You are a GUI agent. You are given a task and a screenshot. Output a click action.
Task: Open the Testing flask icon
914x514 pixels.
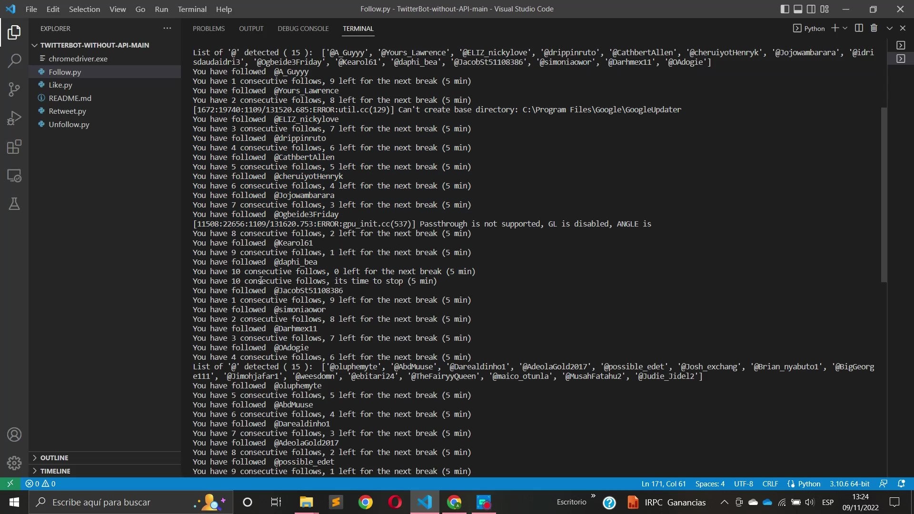(x=14, y=204)
